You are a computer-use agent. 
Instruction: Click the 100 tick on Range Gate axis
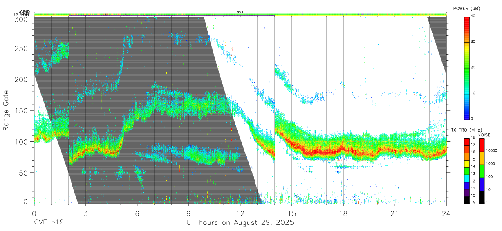(x=21, y=141)
